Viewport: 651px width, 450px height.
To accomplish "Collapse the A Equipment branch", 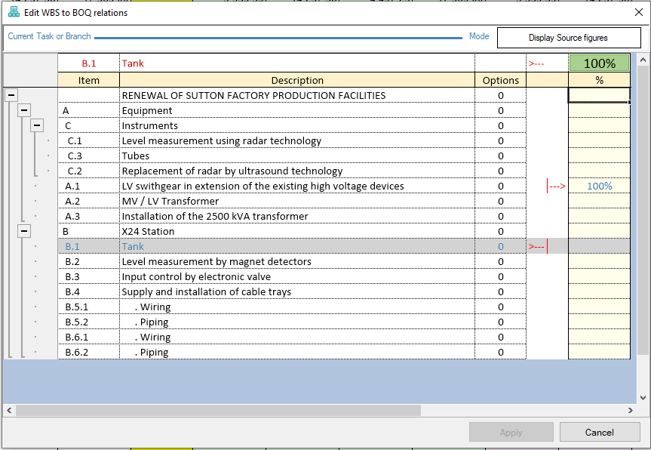I will click(x=24, y=111).
